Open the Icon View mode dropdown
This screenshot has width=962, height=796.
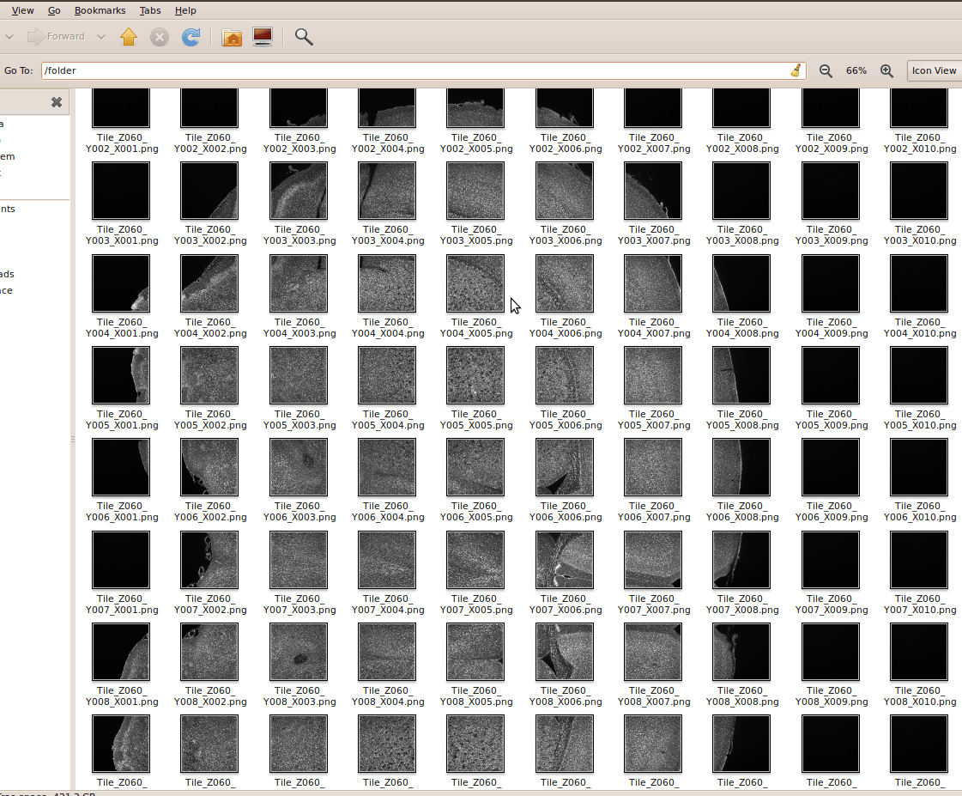[x=933, y=70]
